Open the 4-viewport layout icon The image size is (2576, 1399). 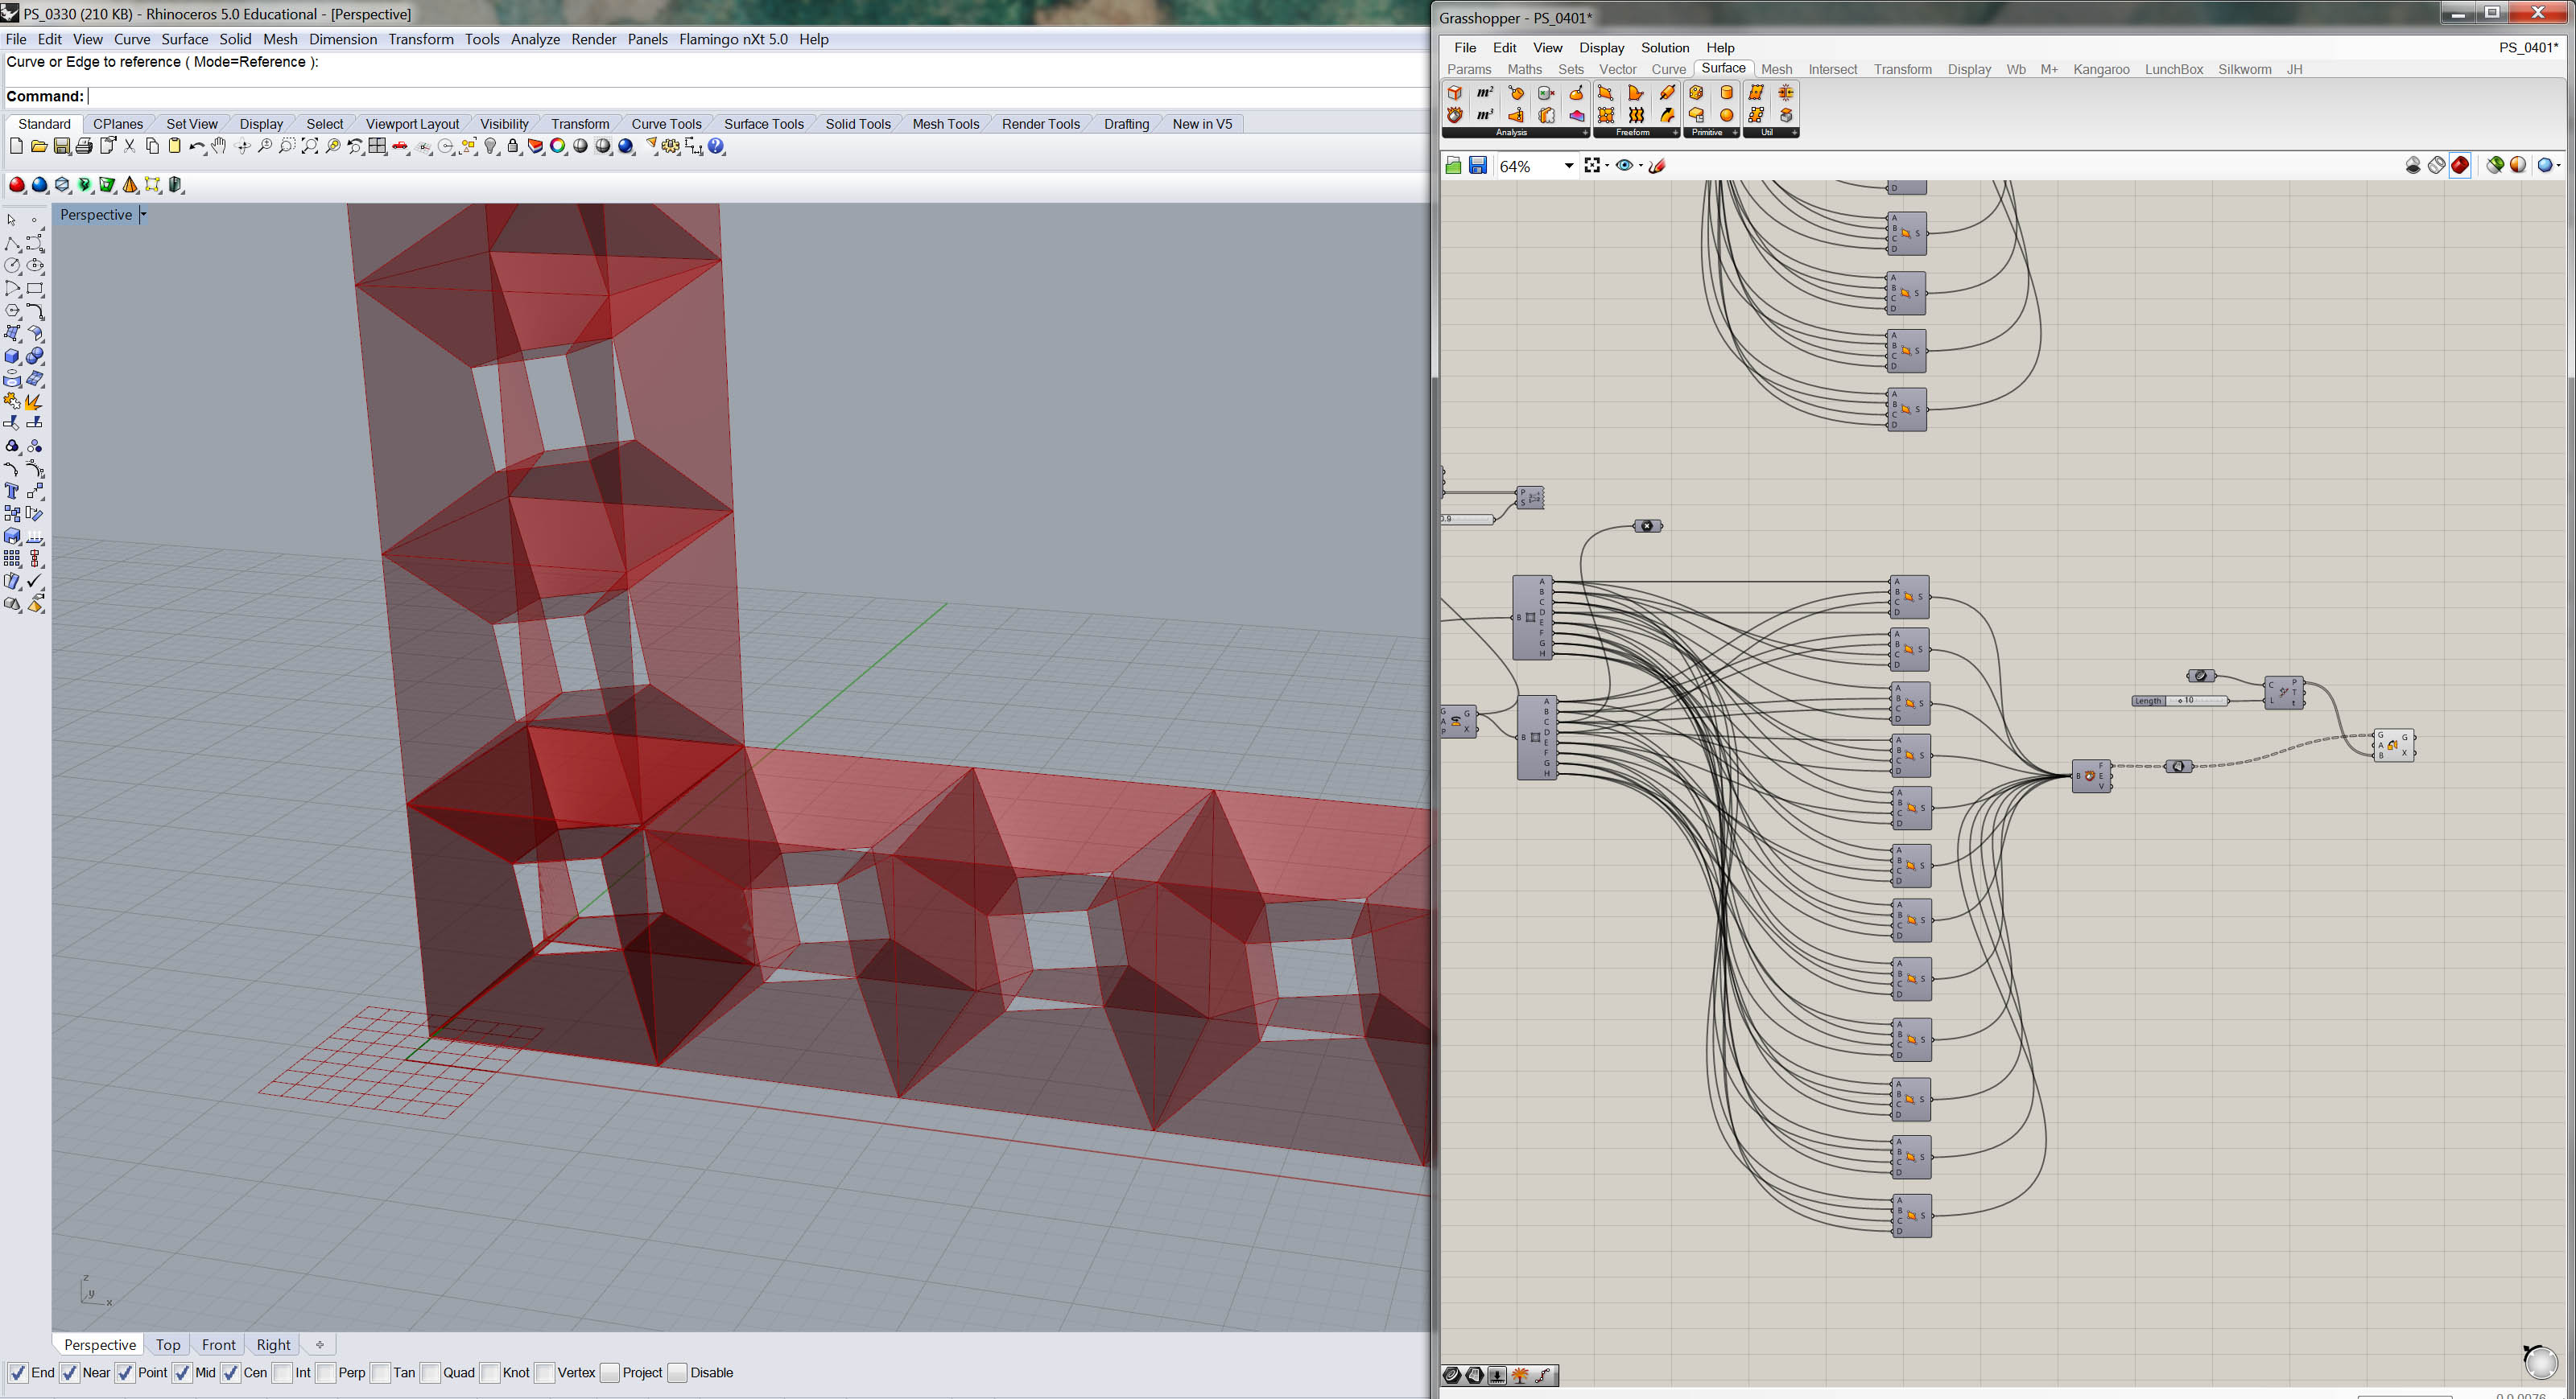(x=377, y=147)
